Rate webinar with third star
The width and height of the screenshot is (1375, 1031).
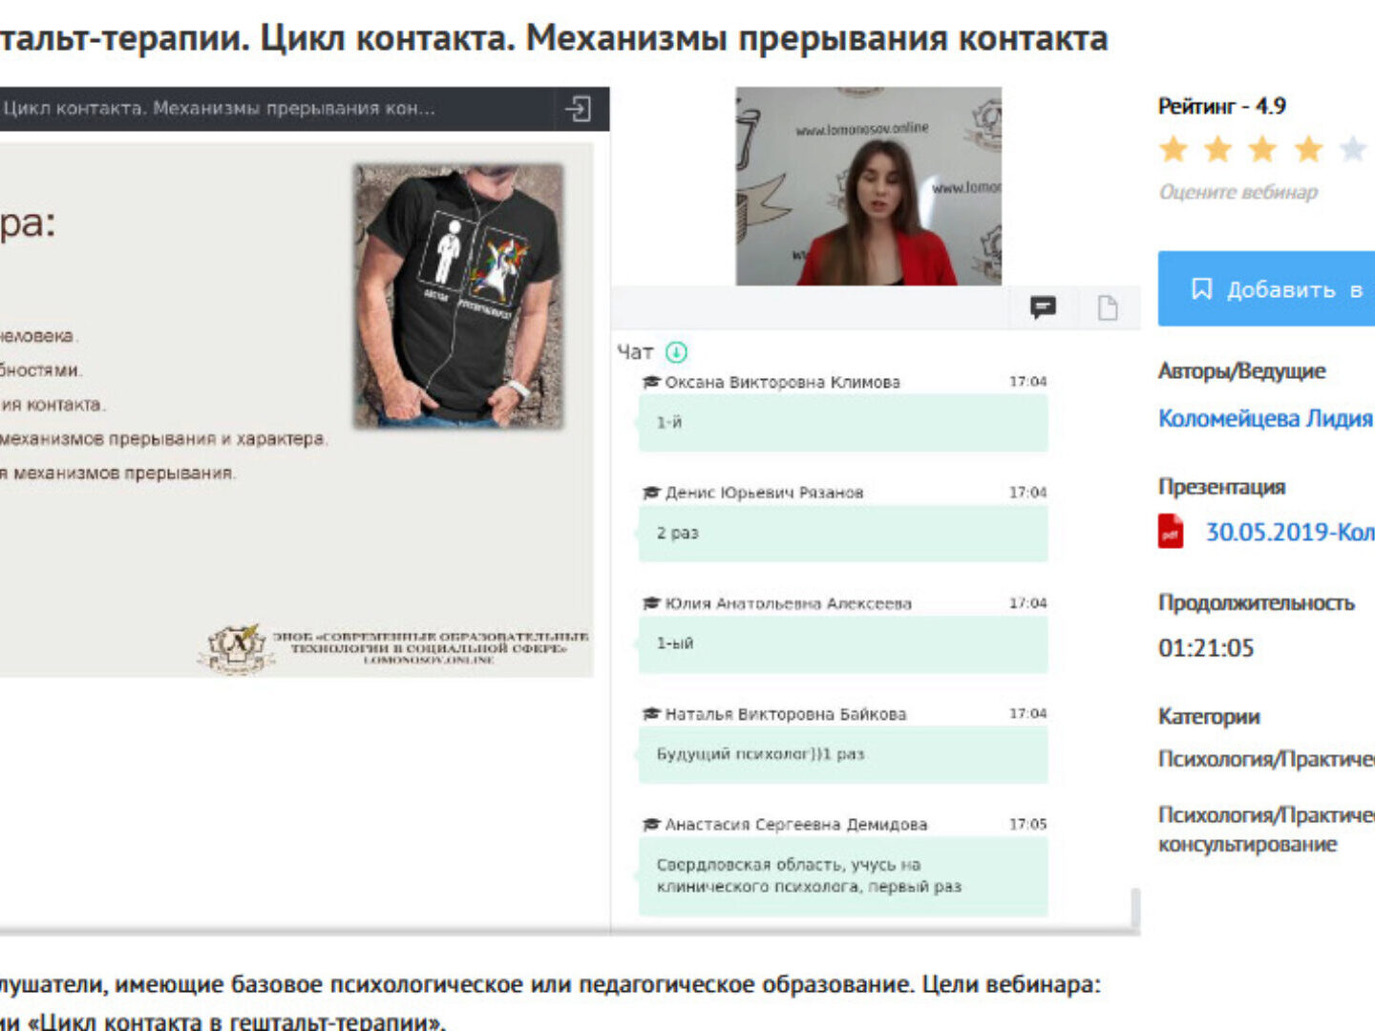pos(1262,150)
